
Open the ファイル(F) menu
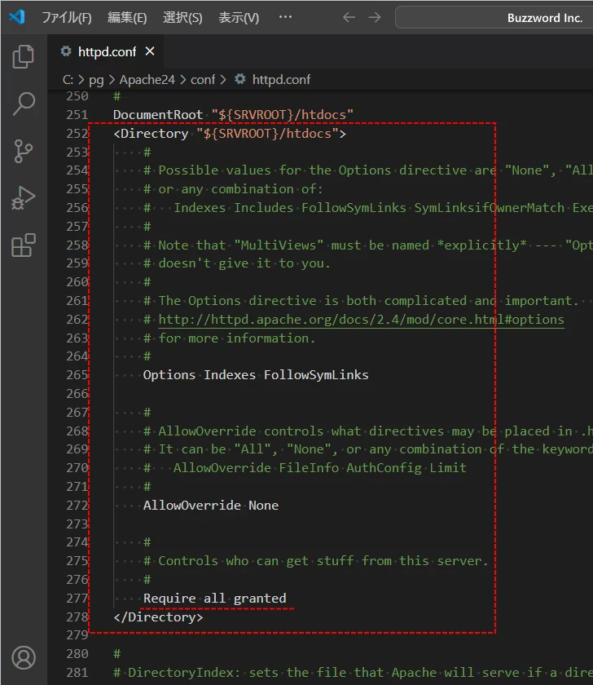[x=67, y=17]
